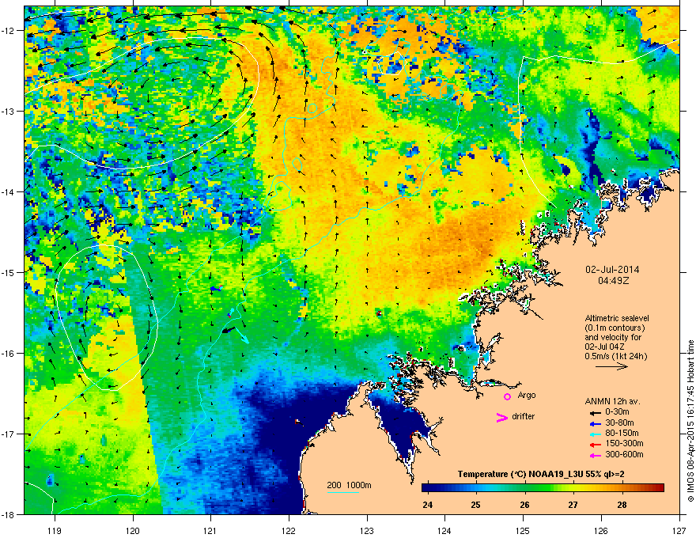Viewport: 696px width, 538px height.
Task: Click the 200 1000m bathymetry label
Action: (x=349, y=485)
